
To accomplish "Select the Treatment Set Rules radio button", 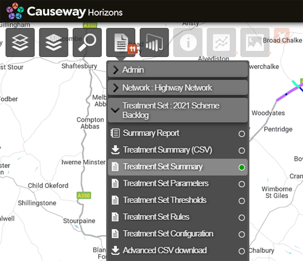I will coord(242,217).
